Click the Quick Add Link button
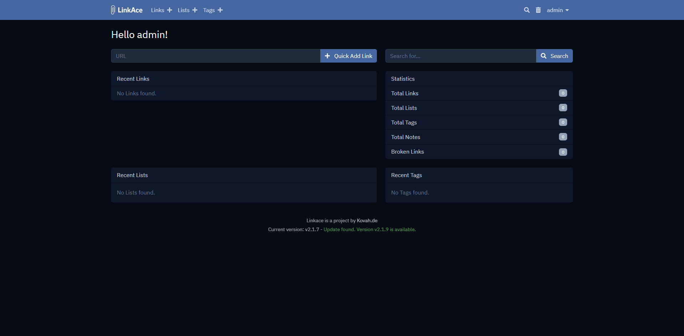 coord(348,56)
